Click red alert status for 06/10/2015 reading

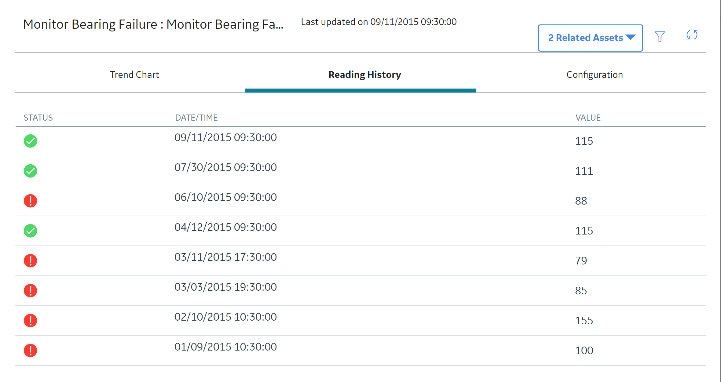click(x=31, y=201)
